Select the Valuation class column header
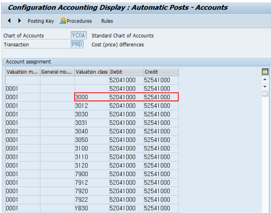271x213 pixels. click(92, 72)
